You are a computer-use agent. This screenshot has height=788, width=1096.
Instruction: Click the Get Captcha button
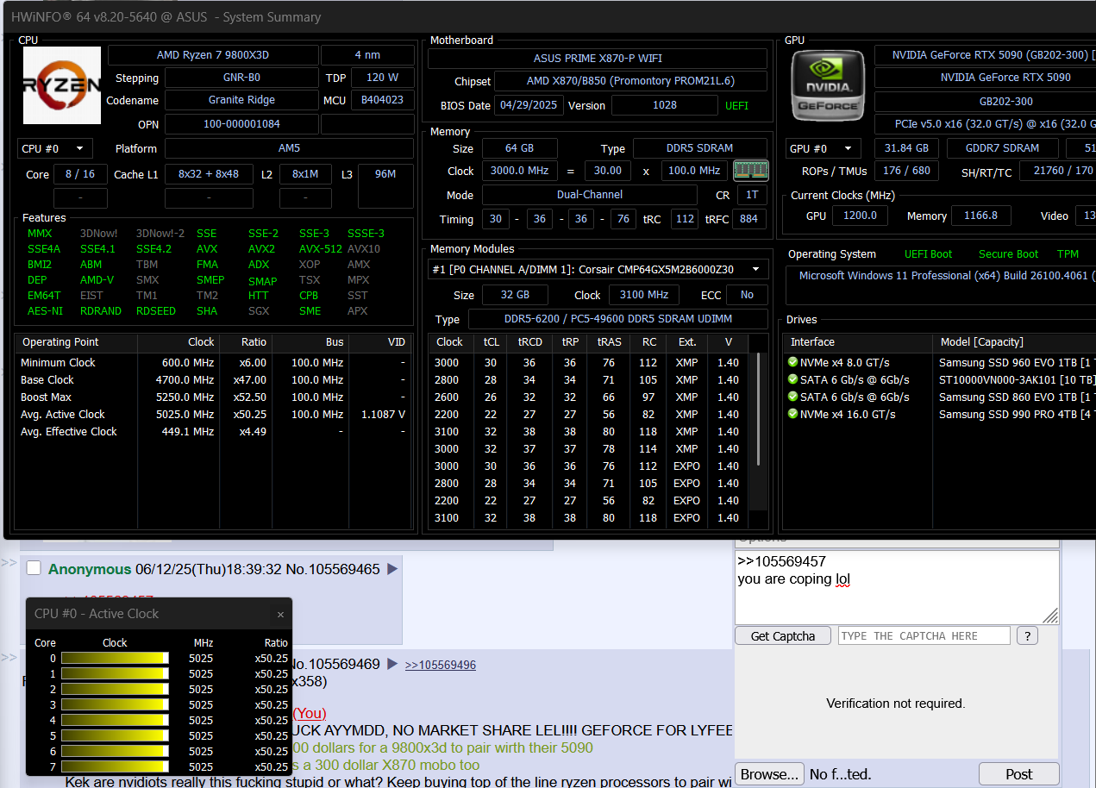783,636
